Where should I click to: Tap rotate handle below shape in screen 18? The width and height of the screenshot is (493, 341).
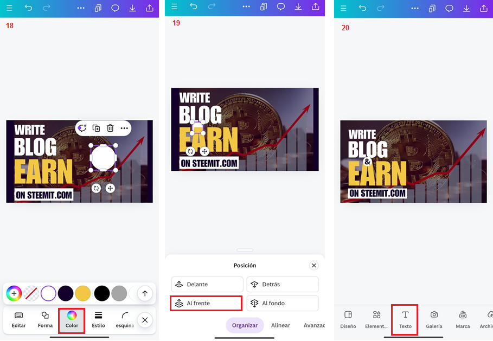(x=96, y=188)
